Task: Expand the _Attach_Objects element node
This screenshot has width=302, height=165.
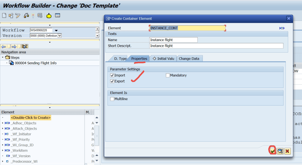Action: (3, 128)
